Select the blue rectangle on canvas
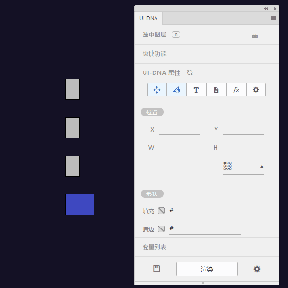Viewport: 288px width, 288px height. (x=80, y=204)
